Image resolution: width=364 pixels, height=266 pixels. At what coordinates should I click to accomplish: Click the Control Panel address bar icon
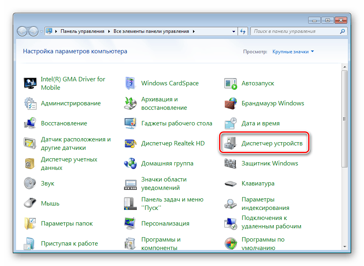[49, 31]
